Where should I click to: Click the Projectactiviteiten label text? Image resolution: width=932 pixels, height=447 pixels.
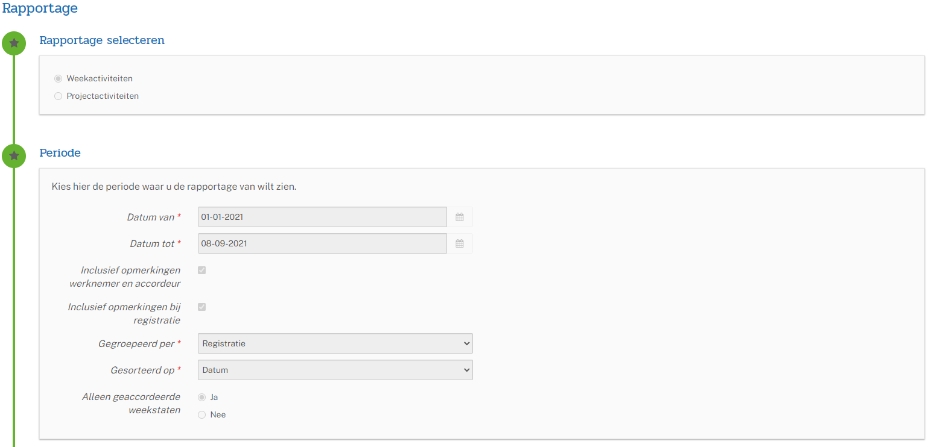point(103,96)
